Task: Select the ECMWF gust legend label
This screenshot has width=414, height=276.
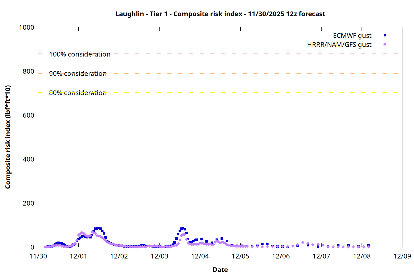Action: [x=352, y=36]
